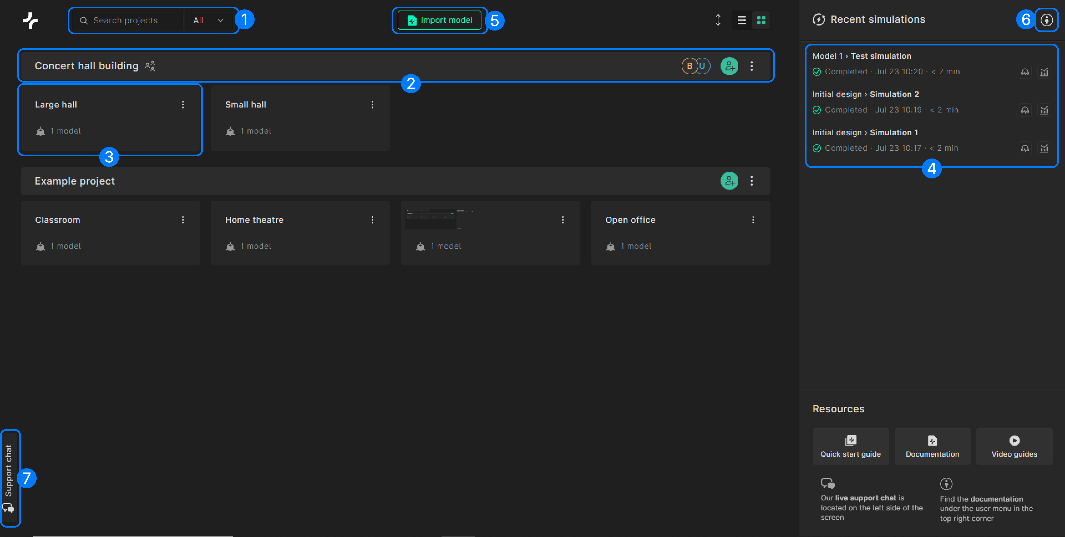Click the U user avatar
Screen dimensions: 1065x537
(x=703, y=66)
